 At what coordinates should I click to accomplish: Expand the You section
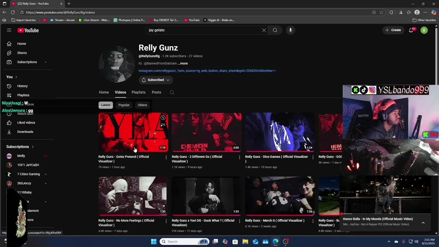(12, 77)
